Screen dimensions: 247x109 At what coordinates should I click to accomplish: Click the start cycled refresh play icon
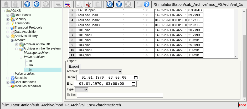tap(119, 4)
